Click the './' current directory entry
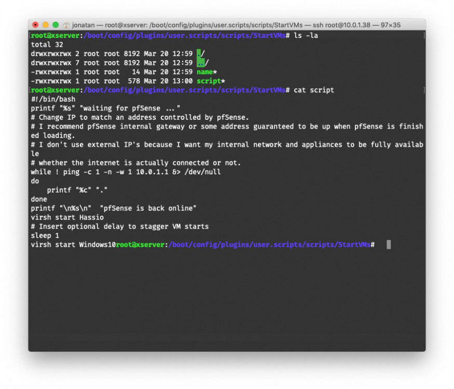Image resolution: width=454 pixels, height=389 pixels. pyautogui.click(x=201, y=53)
